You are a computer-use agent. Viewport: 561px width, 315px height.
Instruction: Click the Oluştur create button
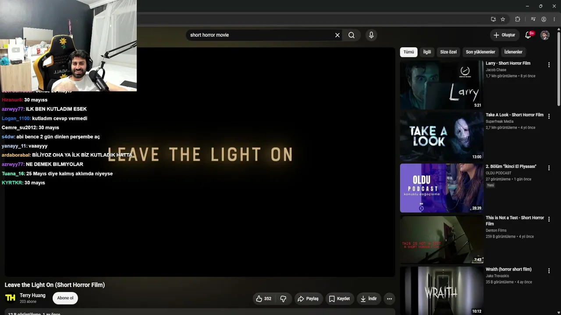coord(504,35)
